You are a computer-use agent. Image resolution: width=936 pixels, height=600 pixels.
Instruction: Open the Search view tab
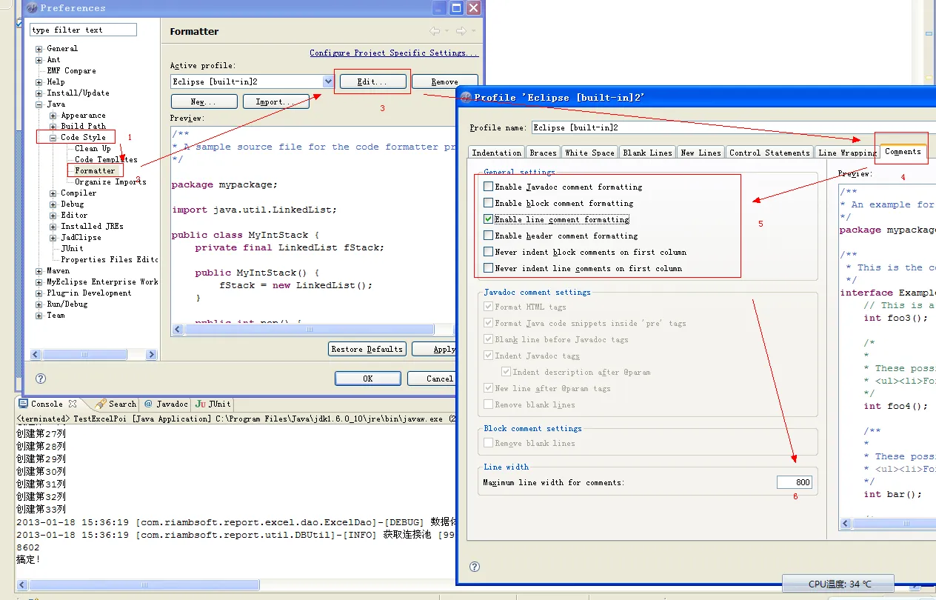(x=116, y=404)
